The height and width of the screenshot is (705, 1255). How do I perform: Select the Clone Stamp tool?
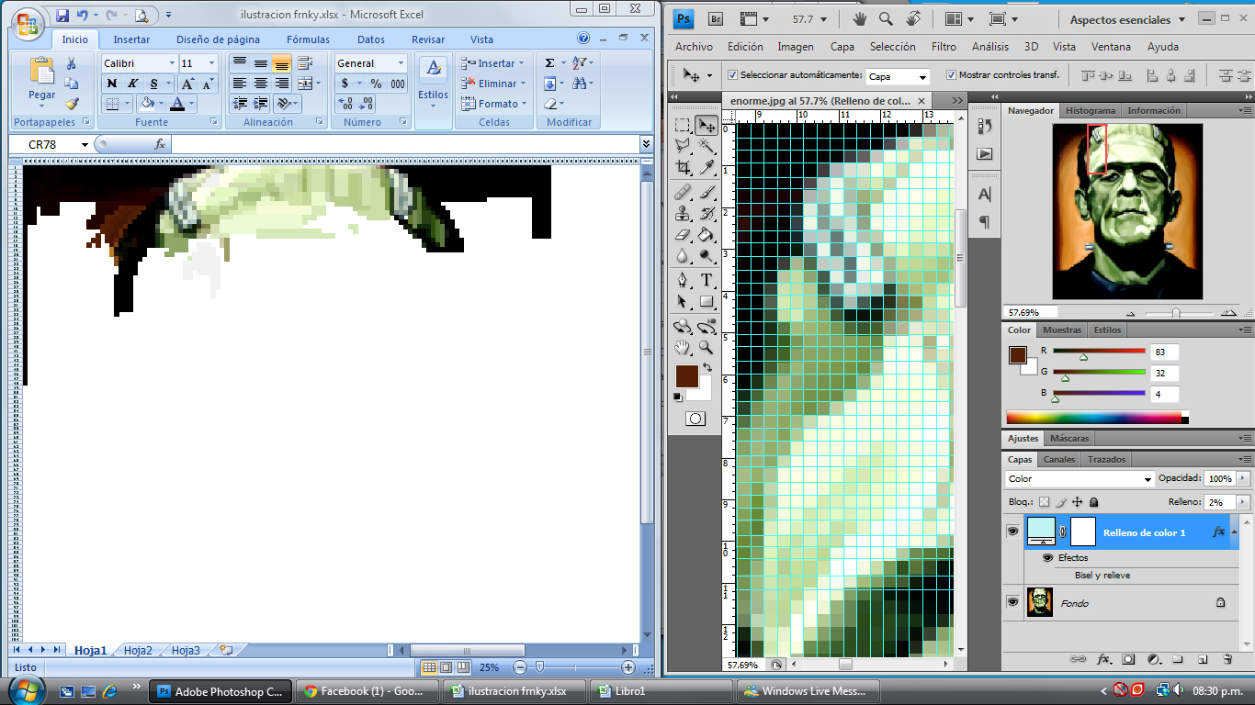(x=683, y=213)
